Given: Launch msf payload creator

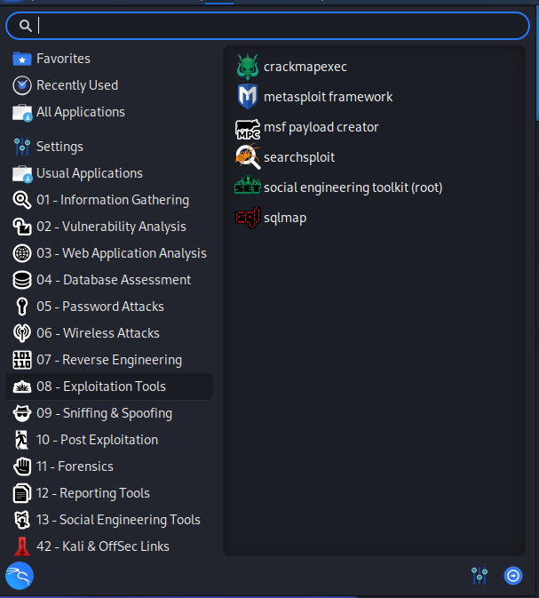Looking at the screenshot, I should click(374, 127).
